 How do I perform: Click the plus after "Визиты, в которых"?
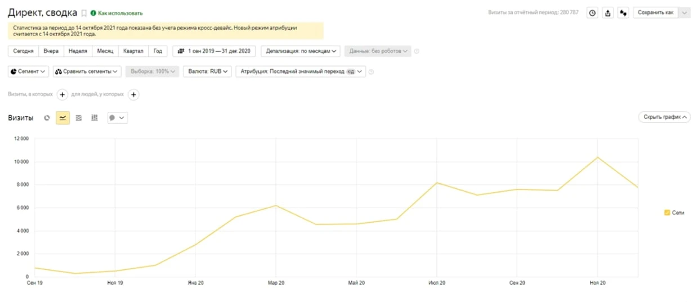[x=62, y=94]
